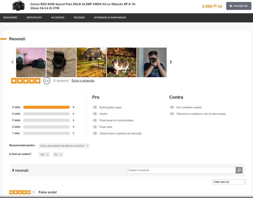Click the Canon EOS 800D product thumbnail
Image resolution: width=253 pixels, height=198 pixels.
pos(18,6)
